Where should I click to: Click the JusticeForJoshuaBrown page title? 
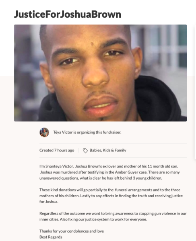[68, 14]
